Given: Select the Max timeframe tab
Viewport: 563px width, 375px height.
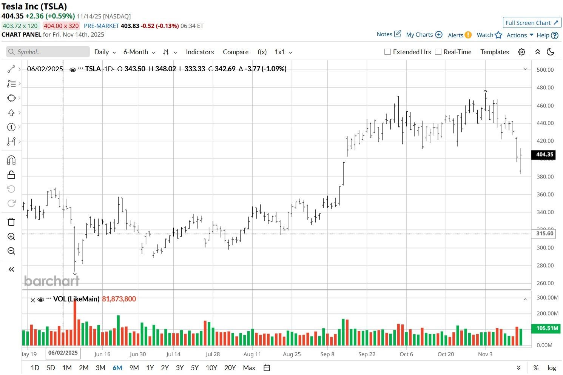Looking at the screenshot, I should point(249,367).
